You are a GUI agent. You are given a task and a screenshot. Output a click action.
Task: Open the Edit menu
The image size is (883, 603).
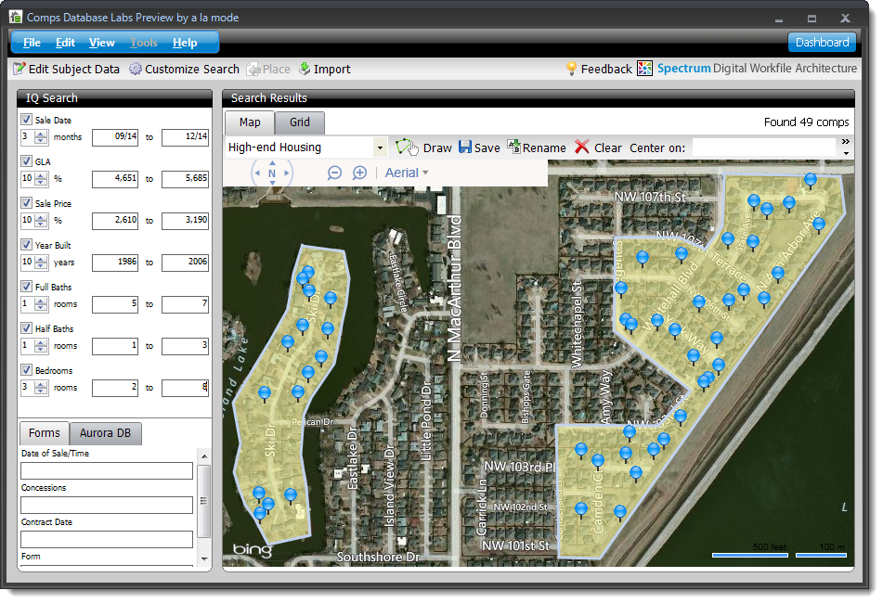[x=65, y=43]
